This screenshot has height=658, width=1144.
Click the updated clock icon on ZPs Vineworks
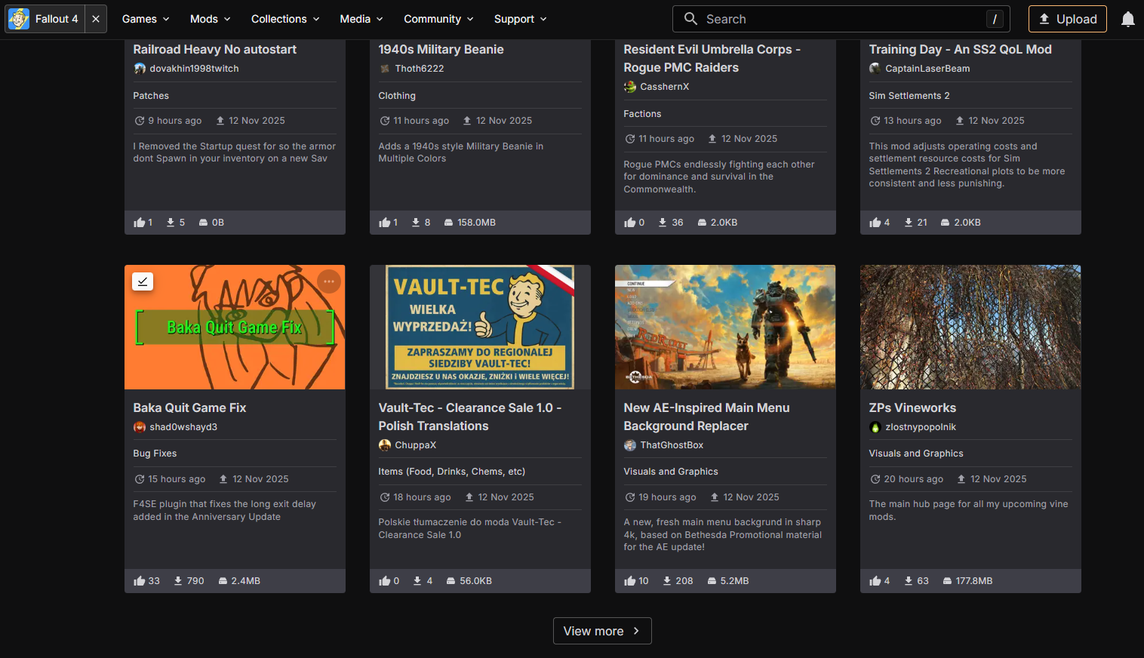[875, 479]
